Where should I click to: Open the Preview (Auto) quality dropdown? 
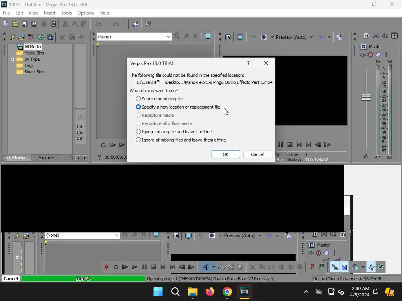click(311, 37)
